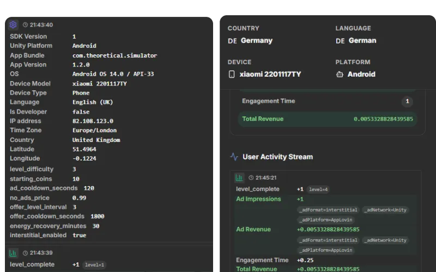Click the Engagement Time count badge 1
The height and width of the screenshot is (272, 436).
[x=407, y=101]
